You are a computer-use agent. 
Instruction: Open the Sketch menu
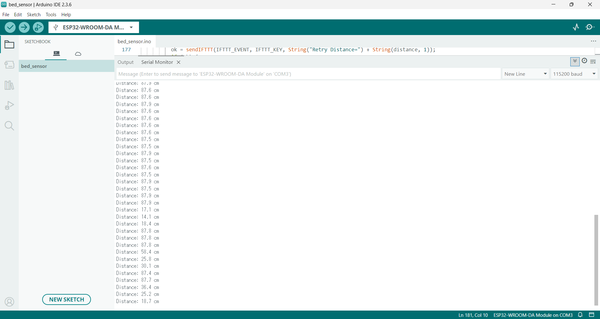point(34,15)
